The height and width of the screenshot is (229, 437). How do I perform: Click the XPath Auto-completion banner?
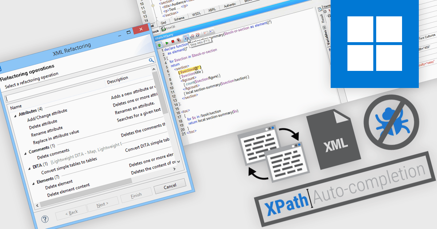point(345,189)
